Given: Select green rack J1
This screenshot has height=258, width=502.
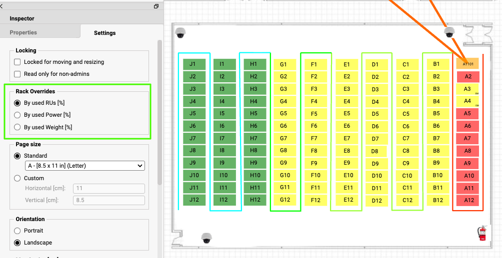Looking at the screenshot, I should click(x=192, y=64).
